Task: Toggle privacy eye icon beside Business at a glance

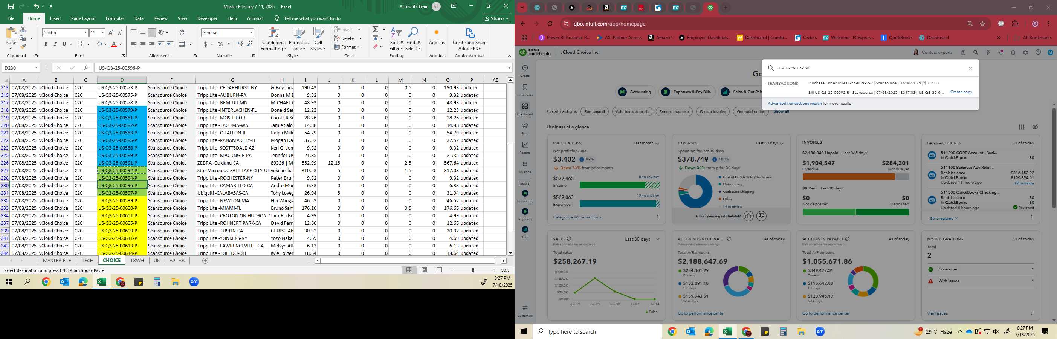Action: tap(1035, 127)
